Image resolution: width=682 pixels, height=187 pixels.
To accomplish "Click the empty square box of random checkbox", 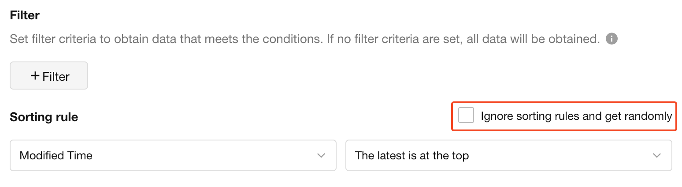I will [466, 116].
